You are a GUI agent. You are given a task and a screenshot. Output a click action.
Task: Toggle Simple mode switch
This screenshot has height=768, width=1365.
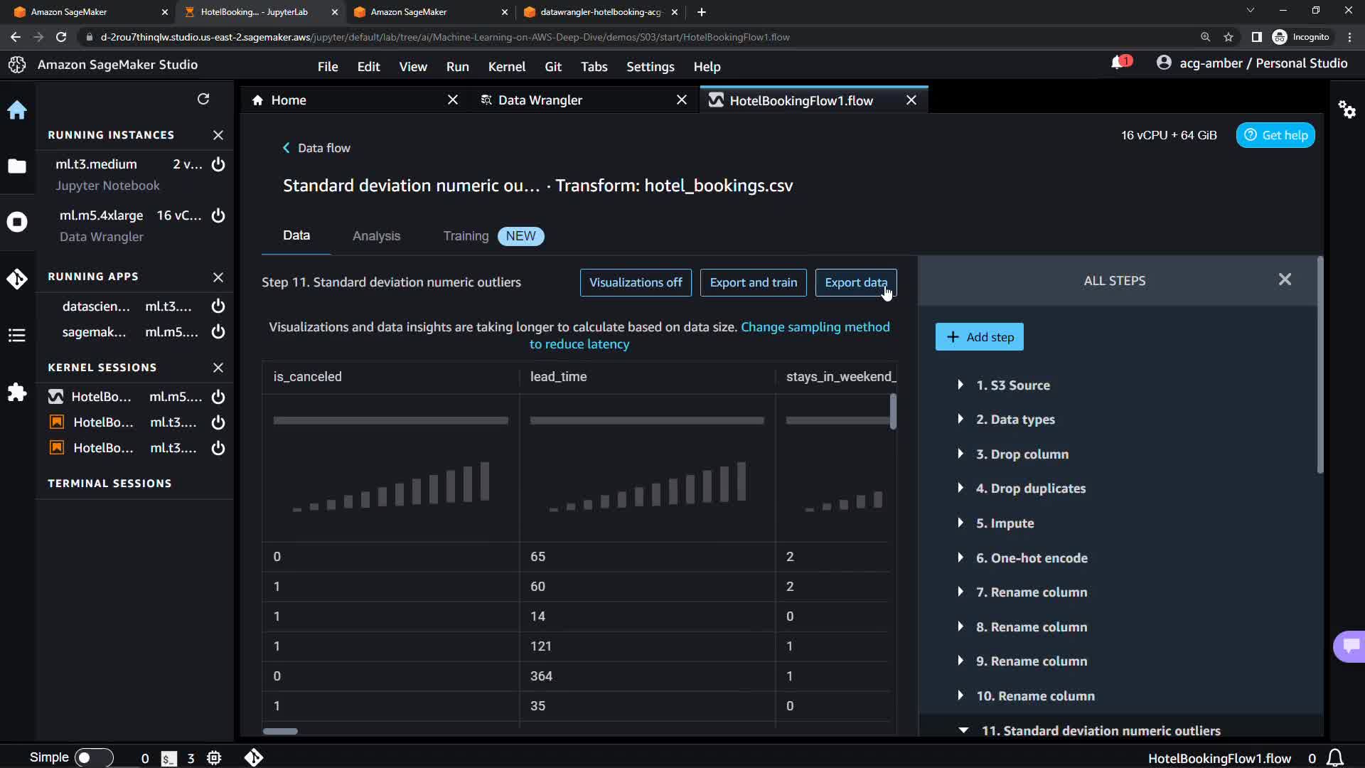click(x=93, y=758)
